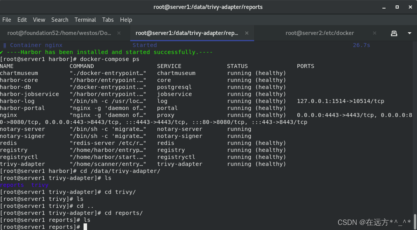Click the terminal vertical scrollbar thumb
Screen dimensions: 417x230
pyautogui.click(x=415, y=221)
